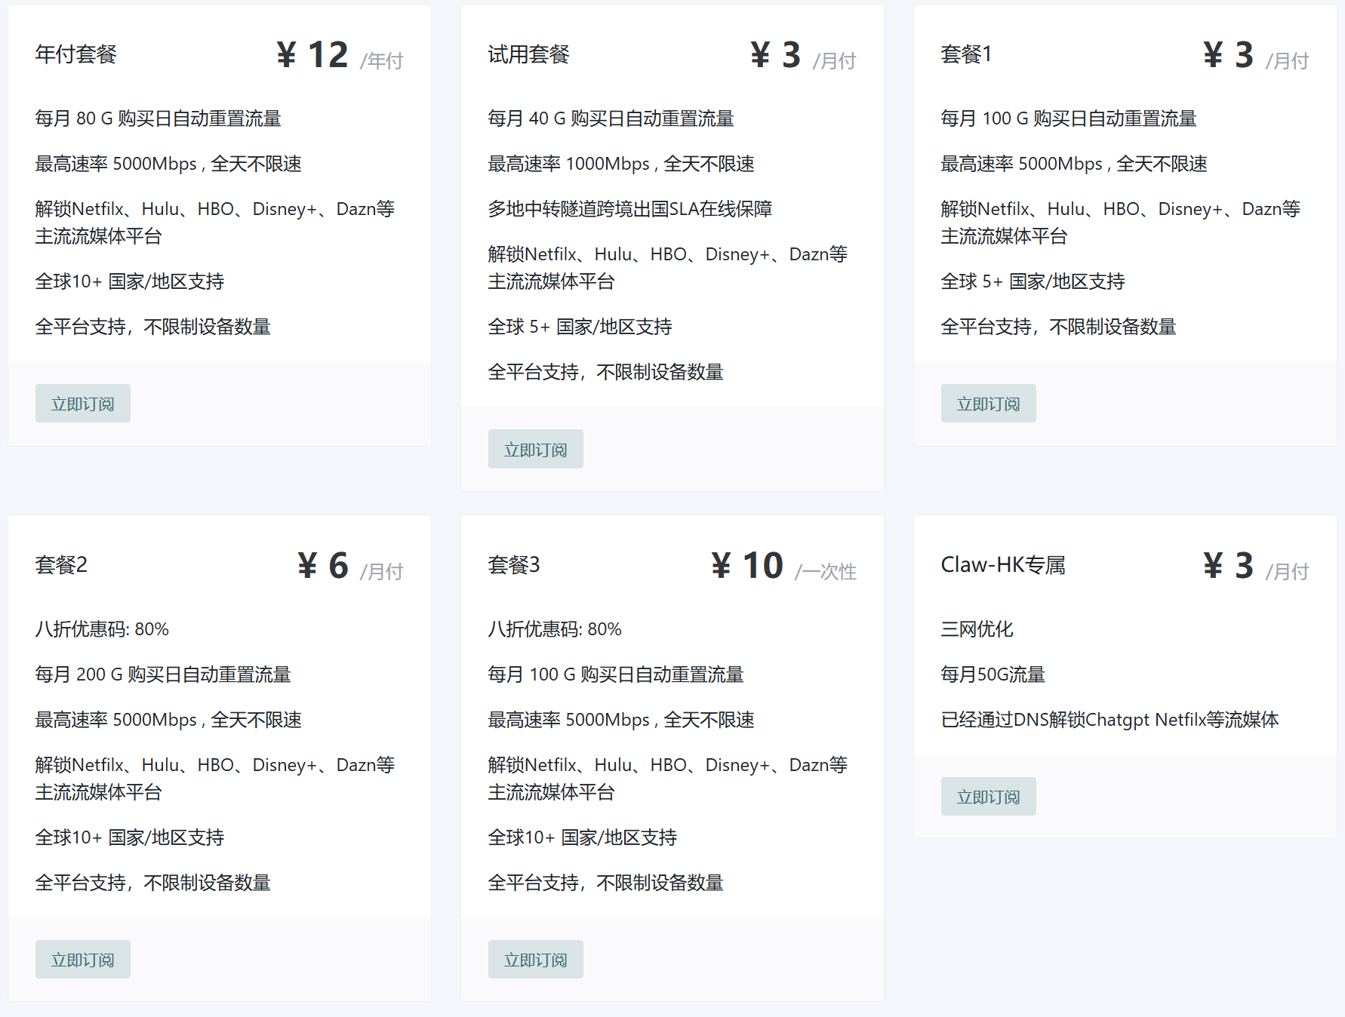Click 每月50G流量 text

point(993,674)
